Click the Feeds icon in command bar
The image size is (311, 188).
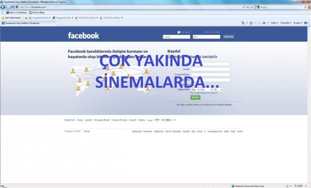pos(251,23)
